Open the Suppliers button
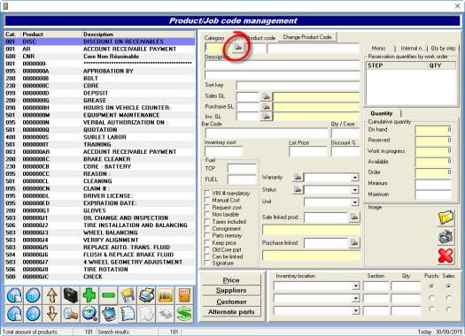The width and height of the screenshot is (465, 336). pyautogui.click(x=231, y=290)
